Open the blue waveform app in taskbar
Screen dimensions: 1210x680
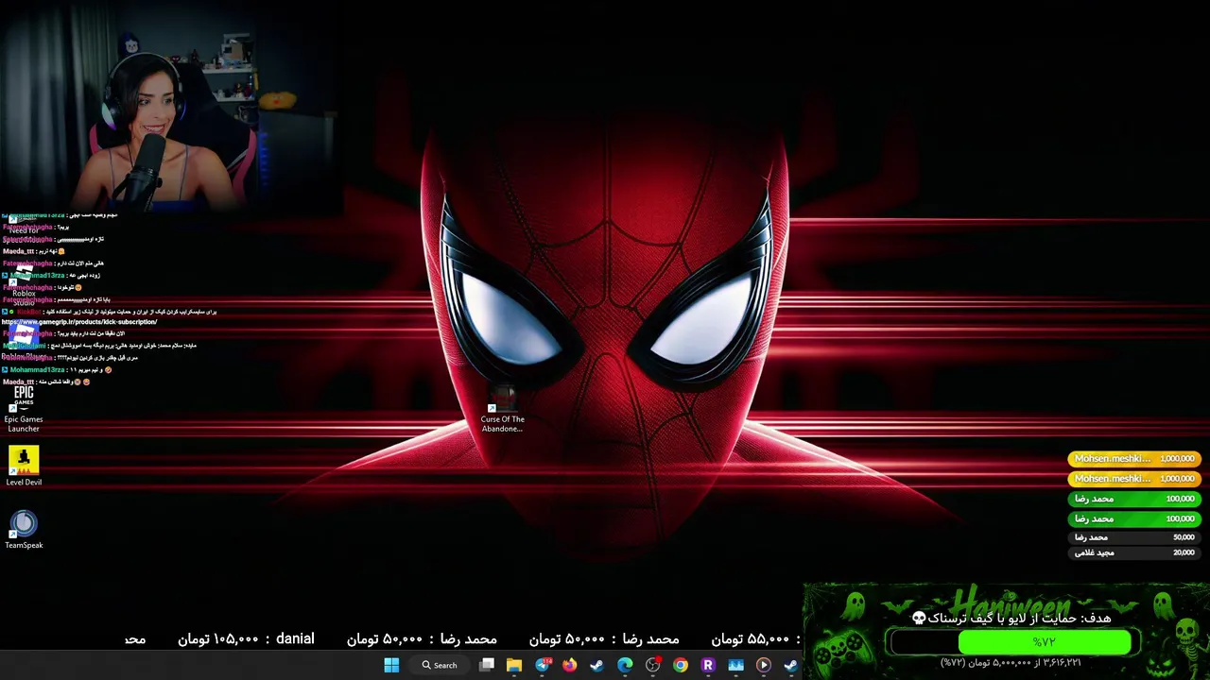point(735,665)
